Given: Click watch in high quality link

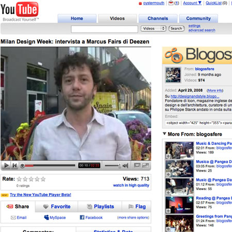Looking at the screenshot, I should 131,185.
